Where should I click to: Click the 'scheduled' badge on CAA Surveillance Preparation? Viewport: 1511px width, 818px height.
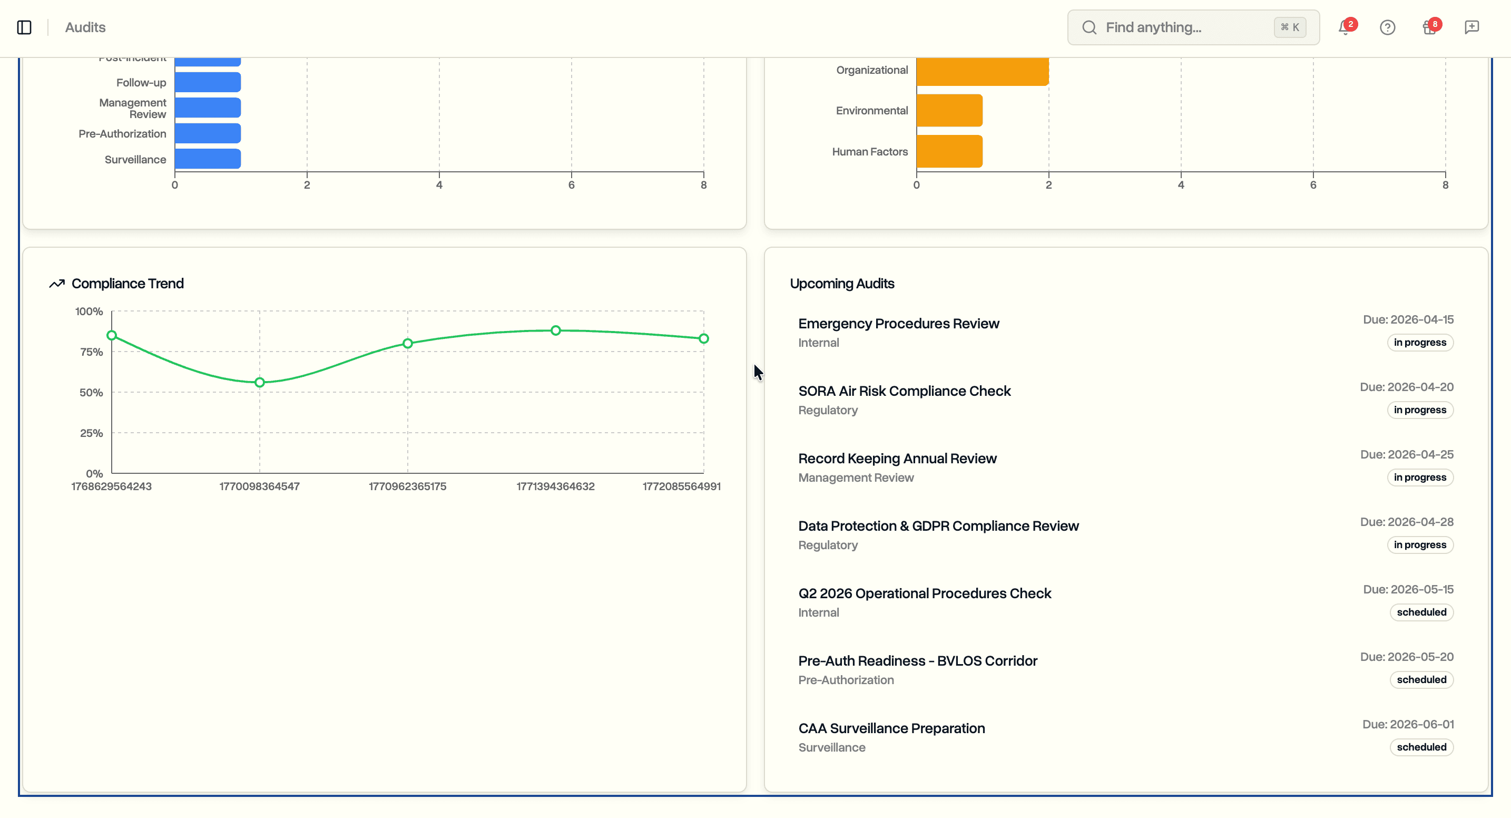click(1422, 747)
